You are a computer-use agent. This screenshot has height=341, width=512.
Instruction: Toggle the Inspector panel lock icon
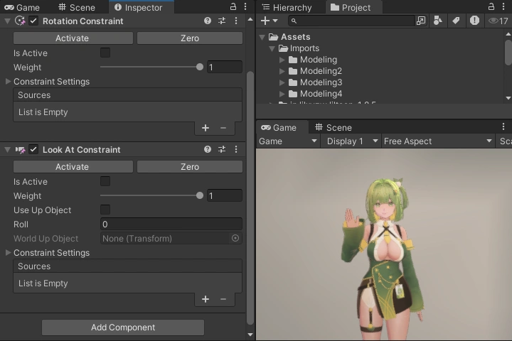point(233,6)
